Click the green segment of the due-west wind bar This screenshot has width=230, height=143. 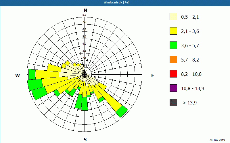[x=32, y=74]
